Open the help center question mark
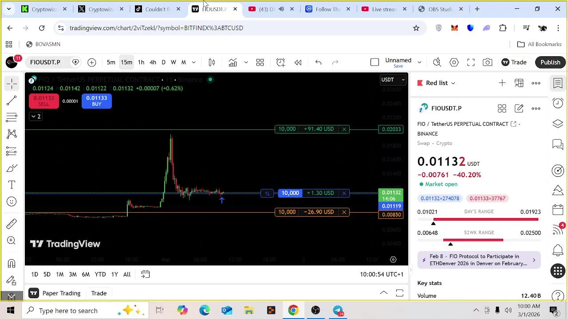Image resolution: width=568 pixels, height=319 pixels. click(558, 296)
